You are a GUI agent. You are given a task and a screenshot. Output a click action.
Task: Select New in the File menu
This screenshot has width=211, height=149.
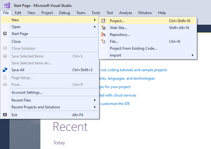tap(49, 20)
